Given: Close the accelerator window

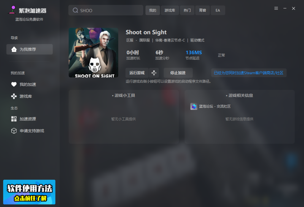Looking at the screenshot, I should click(x=294, y=8).
